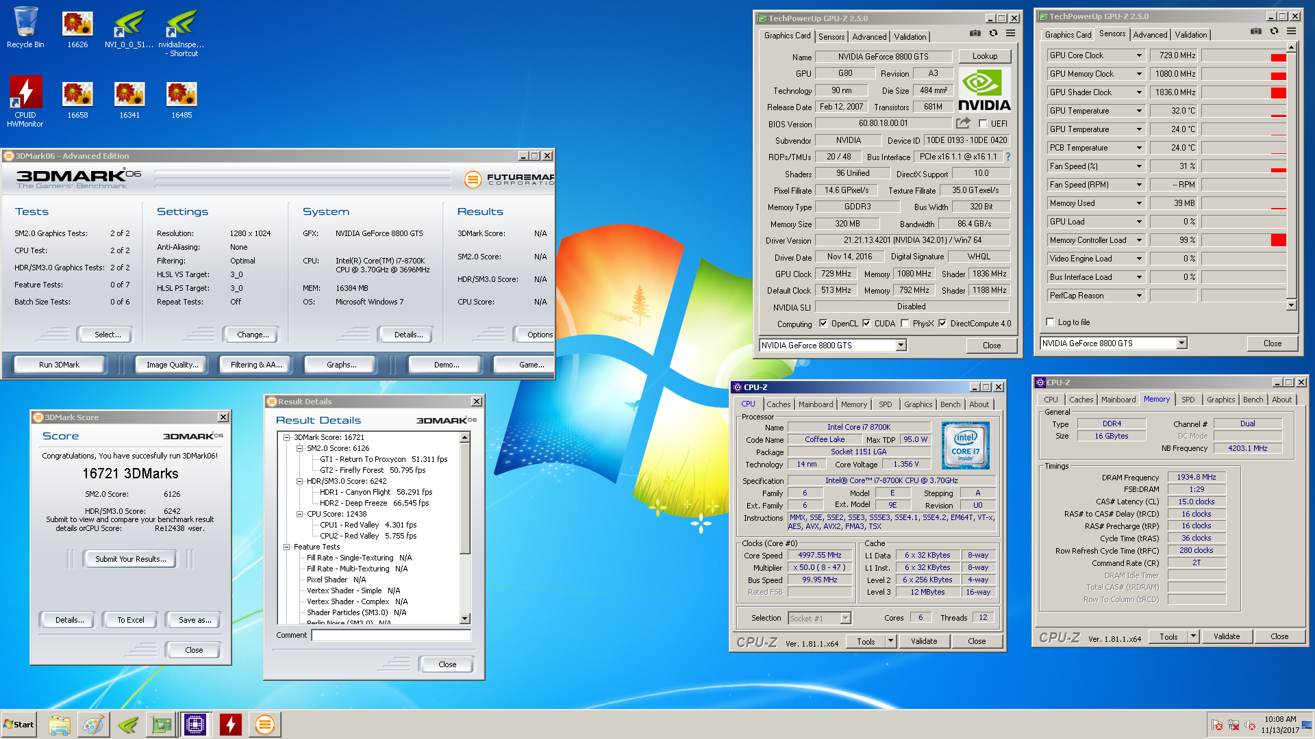Click the Intel Core i7 logo in CPU-Z
The height and width of the screenshot is (739, 1315).
click(965, 445)
